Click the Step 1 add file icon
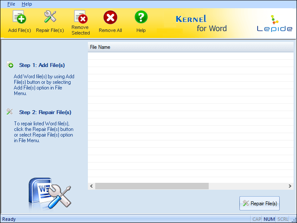This screenshot has height=223, width=297. point(10,64)
